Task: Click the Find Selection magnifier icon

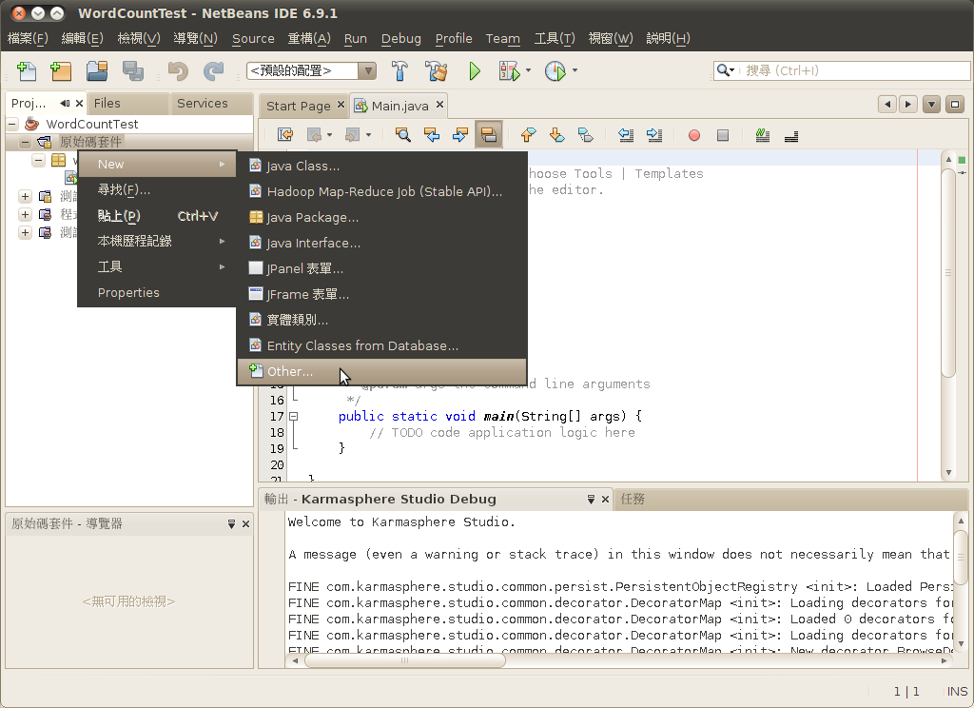Action: [402, 134]
